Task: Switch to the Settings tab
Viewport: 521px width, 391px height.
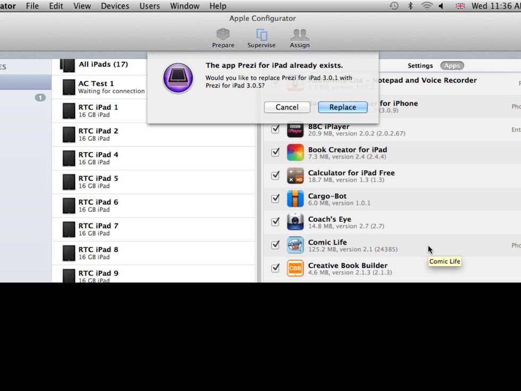Action: (420, 65)
